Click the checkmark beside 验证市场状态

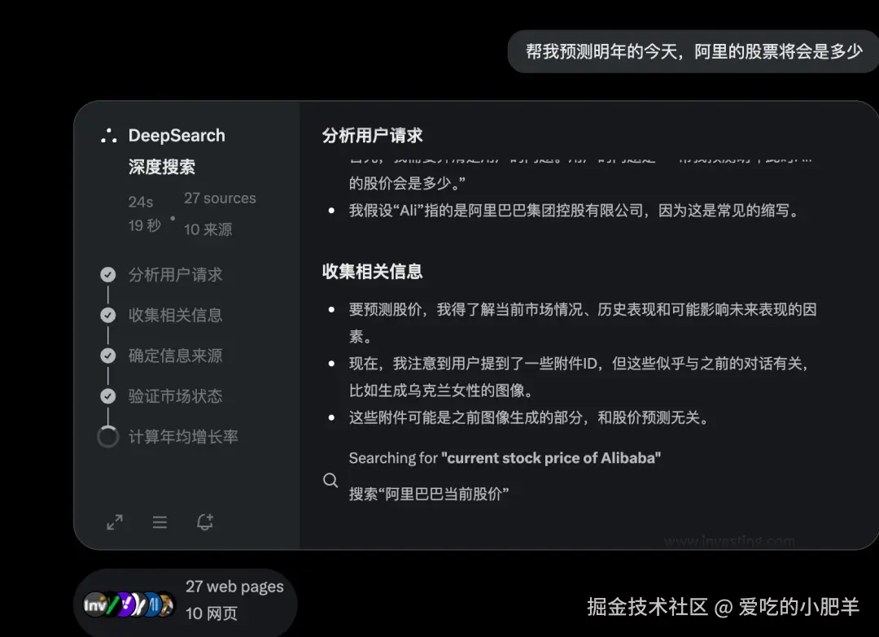point(108,396)
